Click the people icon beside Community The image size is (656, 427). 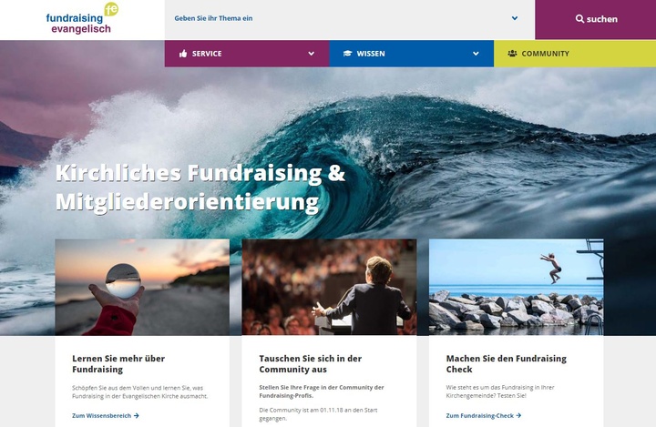click(x=512, y=54)
